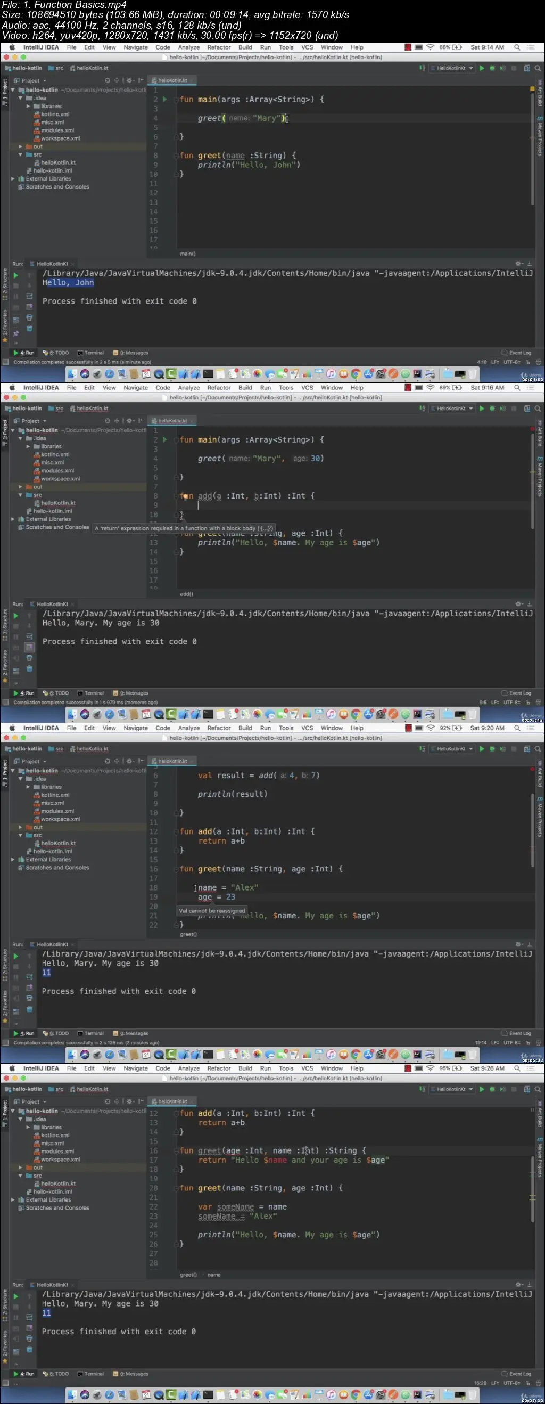Click the Build hammer icon in the 9:26 AM toolbar
The height and width of the screenshot is (1404, 545).
pos(422,1089)
